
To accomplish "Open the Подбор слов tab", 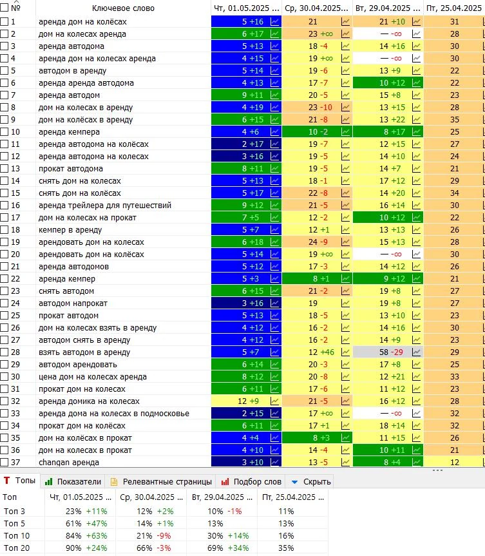I will (x=251, y=481).
